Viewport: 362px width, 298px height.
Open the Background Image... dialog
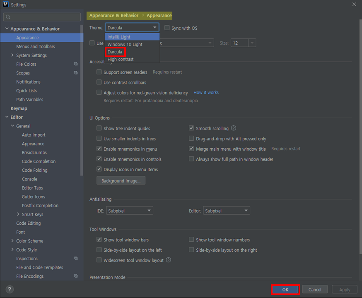point(121,180)
